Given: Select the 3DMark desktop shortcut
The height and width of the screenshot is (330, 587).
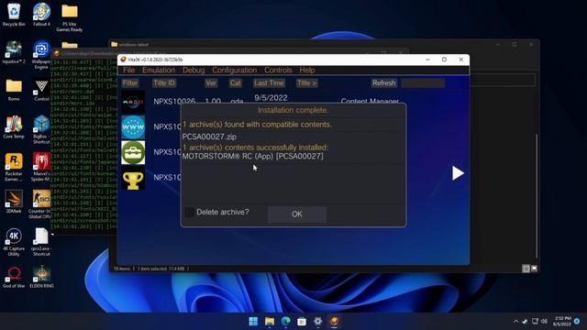Looking at the screenshot, I should click(x=14, y=202).
